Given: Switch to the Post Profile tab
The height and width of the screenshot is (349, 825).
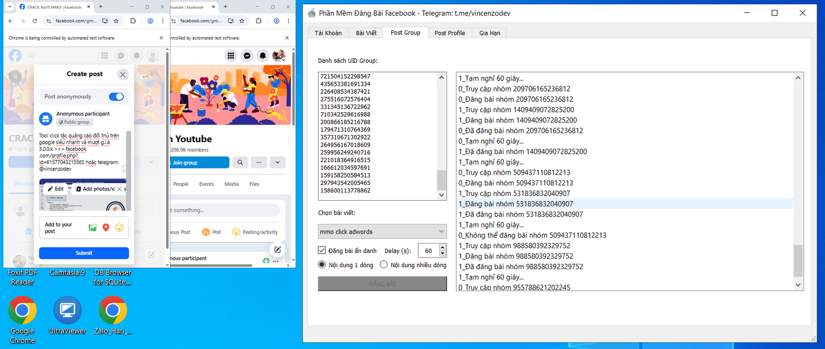Looking at the screenshot, I should (450, 33).
